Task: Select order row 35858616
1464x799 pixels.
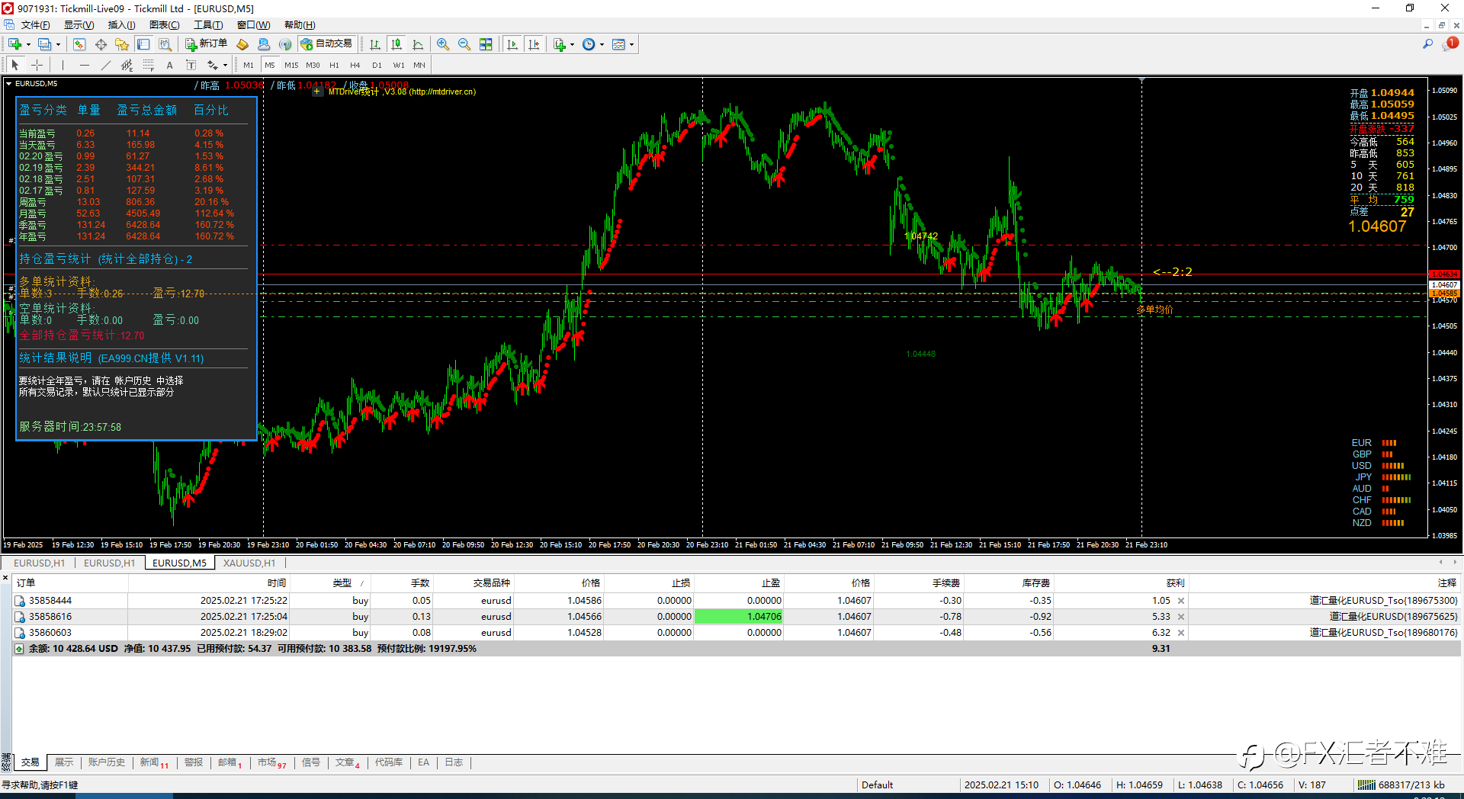Action: point(736,617)
